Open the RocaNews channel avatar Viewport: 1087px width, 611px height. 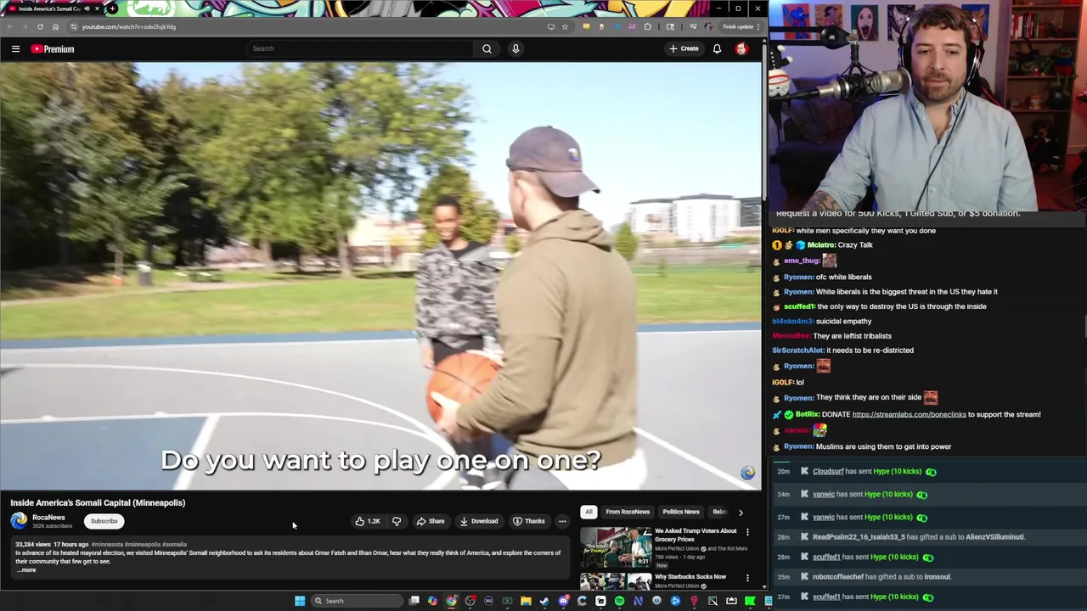19,521
